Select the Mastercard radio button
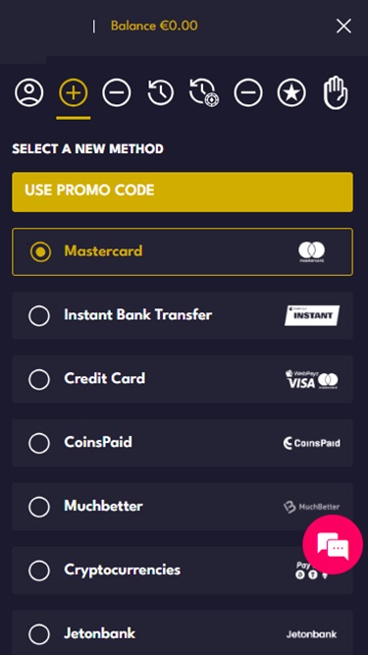This screenshot has height=655, width=368. pos(40,251)
